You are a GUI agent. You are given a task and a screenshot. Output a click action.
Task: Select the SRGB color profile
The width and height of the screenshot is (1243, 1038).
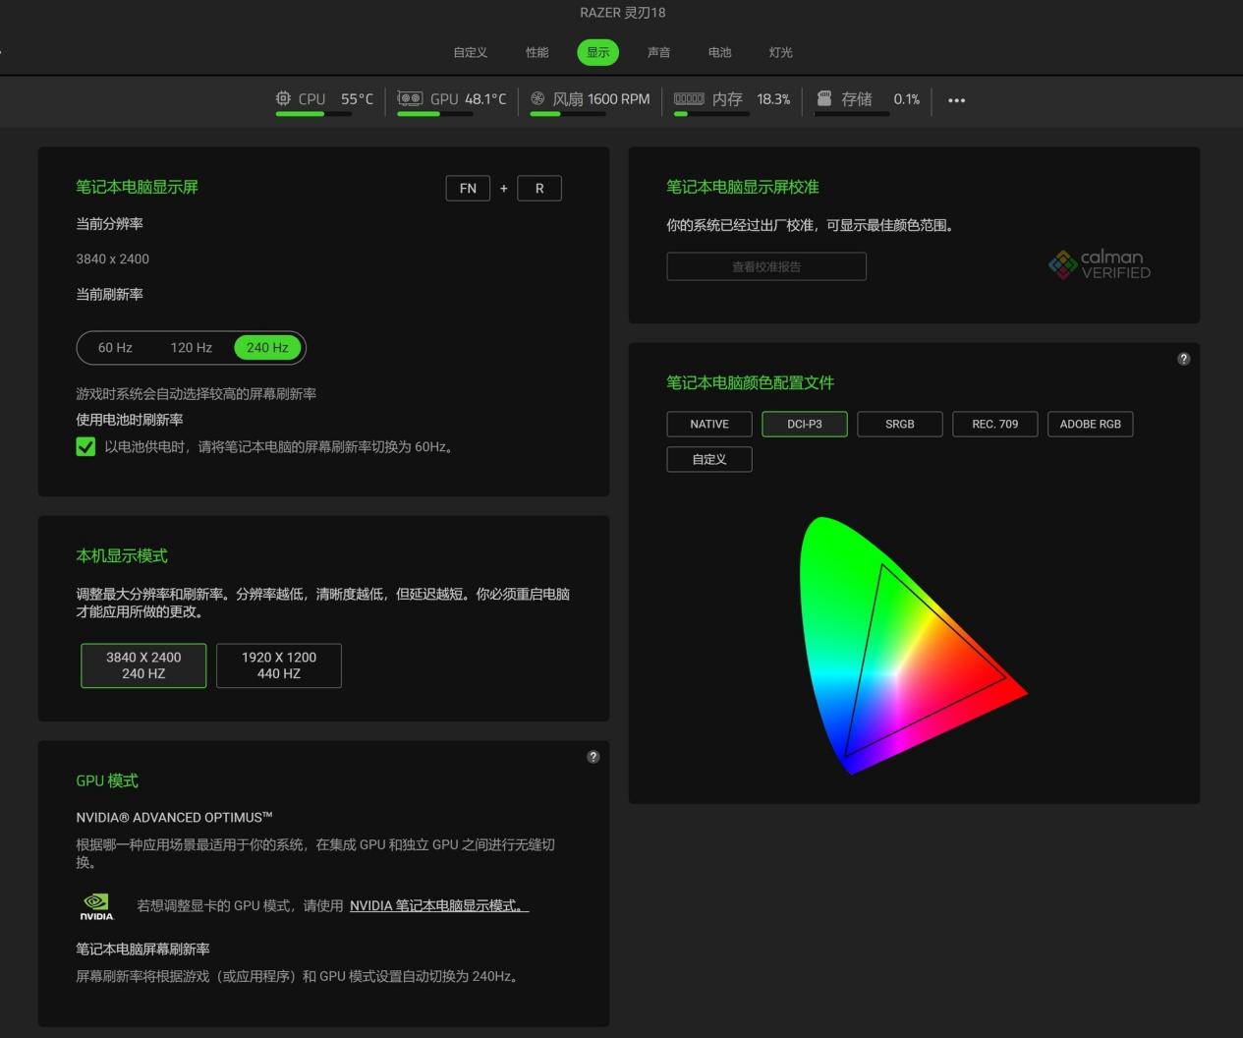[899, 424]
